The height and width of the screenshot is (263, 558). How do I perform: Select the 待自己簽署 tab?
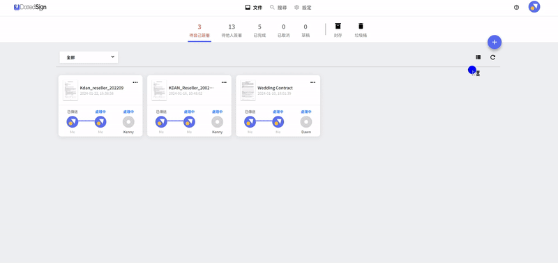click(199, 31)
